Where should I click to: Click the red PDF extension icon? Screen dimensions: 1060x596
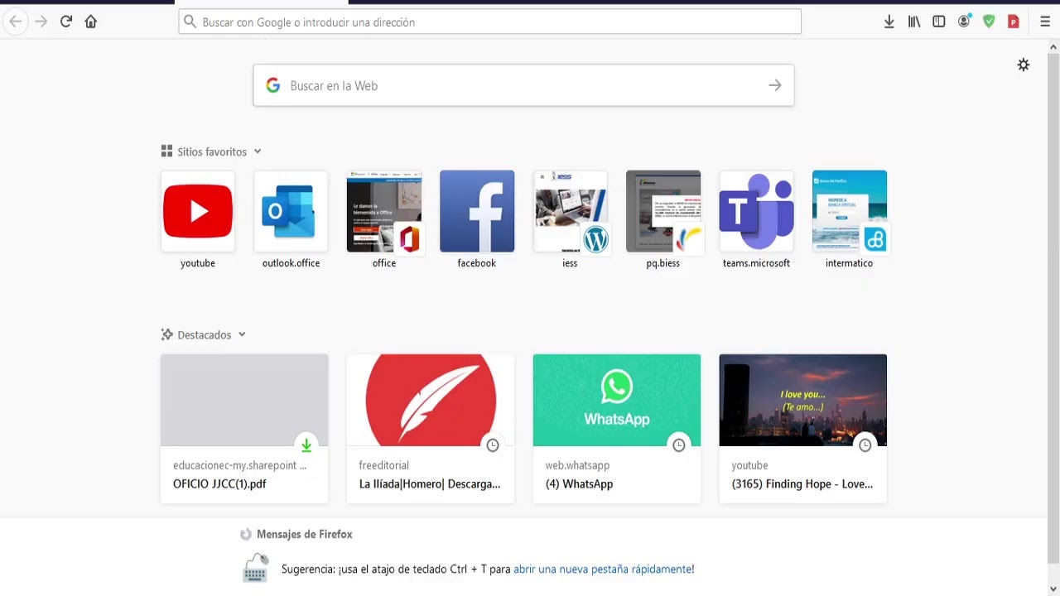[1013, 22]
